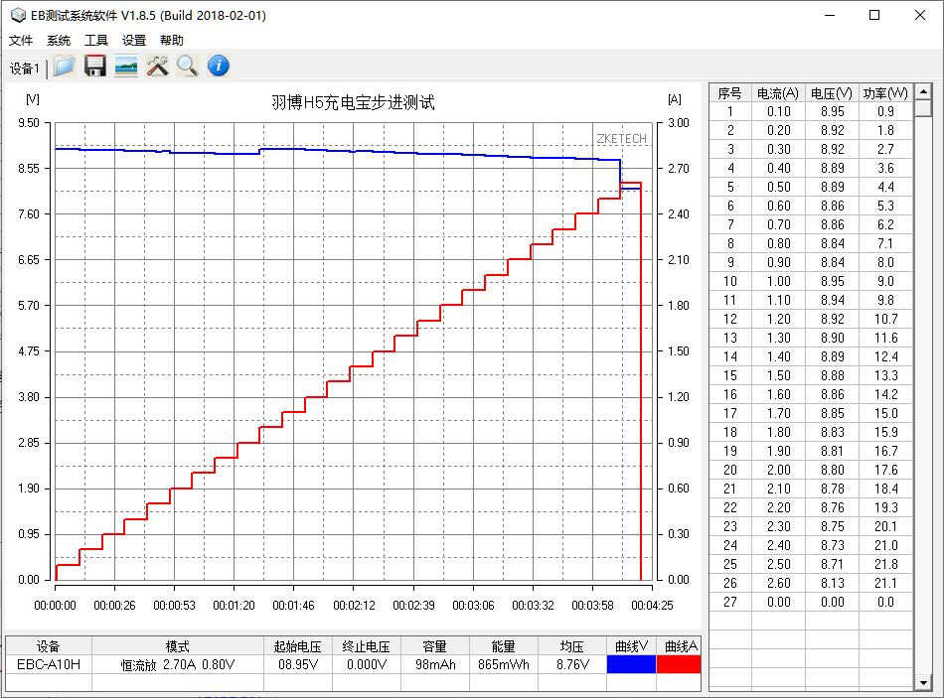The image size is (944, 698).
Task: Click the picture export toolbar icon
Action: [126, 66]
